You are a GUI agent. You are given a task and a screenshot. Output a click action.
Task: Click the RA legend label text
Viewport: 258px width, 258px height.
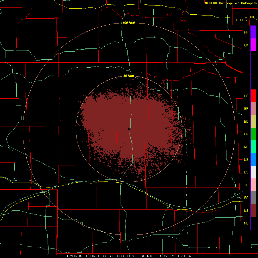pos(246,147)
